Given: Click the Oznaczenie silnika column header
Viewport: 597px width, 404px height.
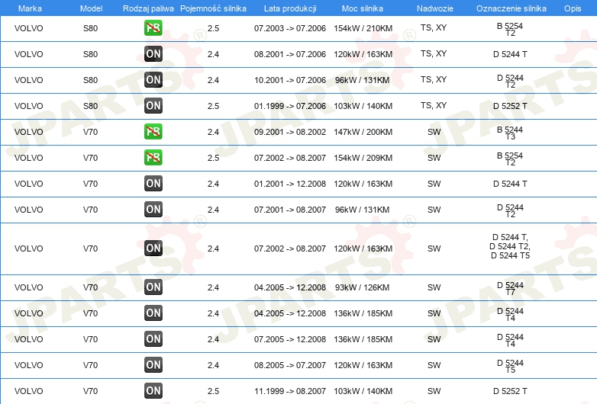Looking at the screenshot, I should pos(510,8).
